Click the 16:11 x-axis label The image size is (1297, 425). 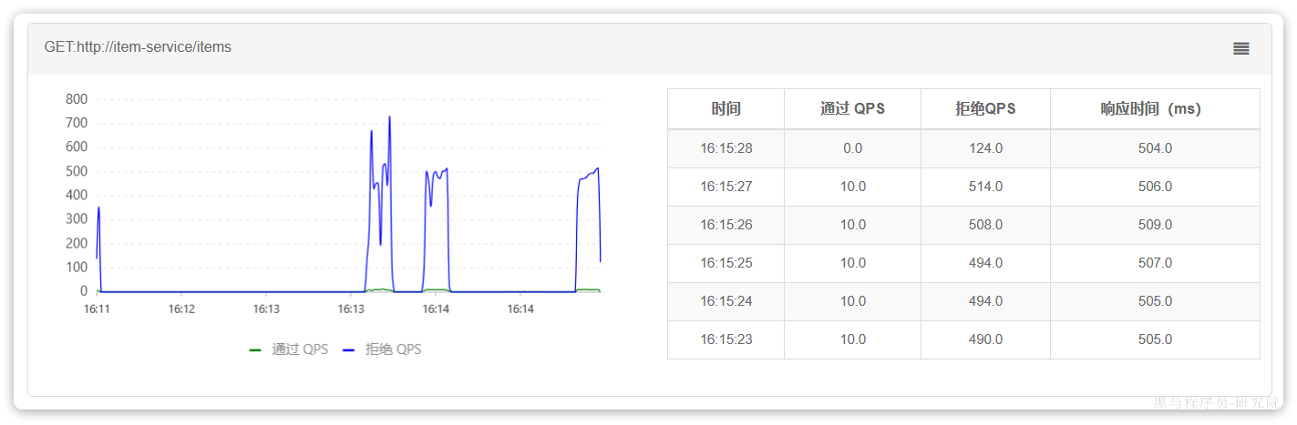[97, 309]
